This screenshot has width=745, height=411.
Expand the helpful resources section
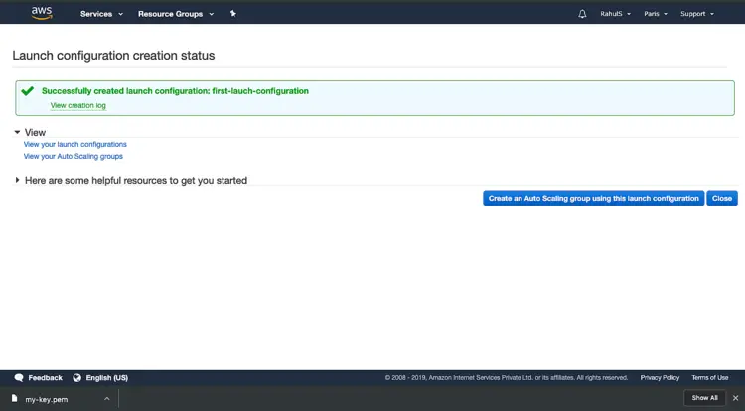(131, 181)
